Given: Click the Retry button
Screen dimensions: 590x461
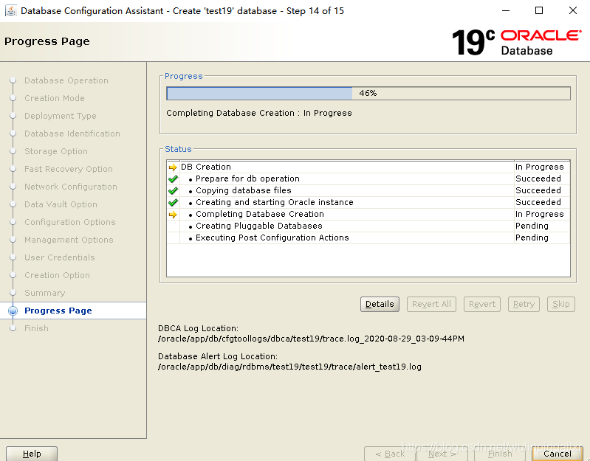Looking at the screenshot, I should 524,304.
